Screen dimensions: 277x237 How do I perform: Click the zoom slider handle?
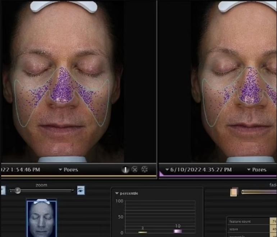point(17,191)
